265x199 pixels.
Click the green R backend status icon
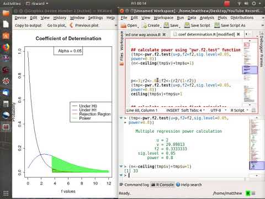click(248, 193)
